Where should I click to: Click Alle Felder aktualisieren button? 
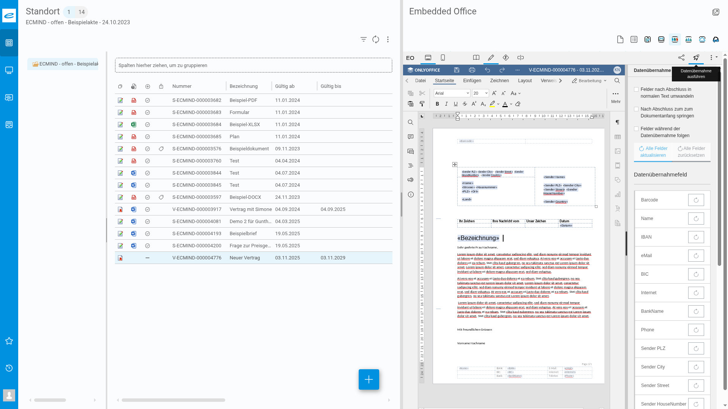point(653,152)
